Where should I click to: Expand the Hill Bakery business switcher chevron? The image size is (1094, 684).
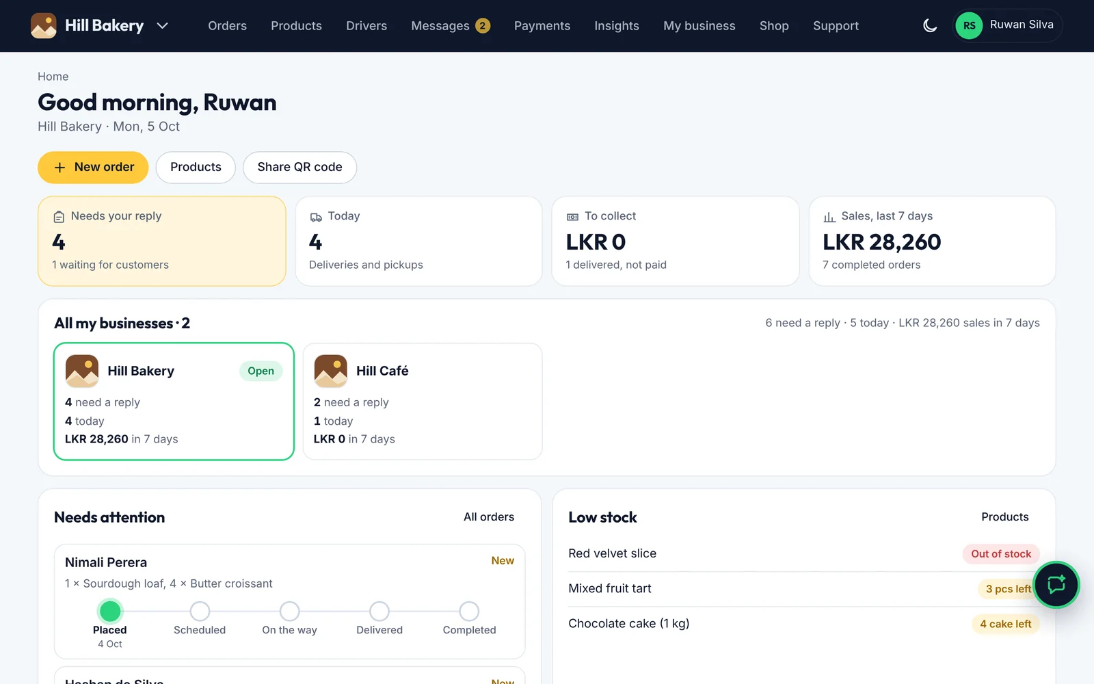(162, 26)
